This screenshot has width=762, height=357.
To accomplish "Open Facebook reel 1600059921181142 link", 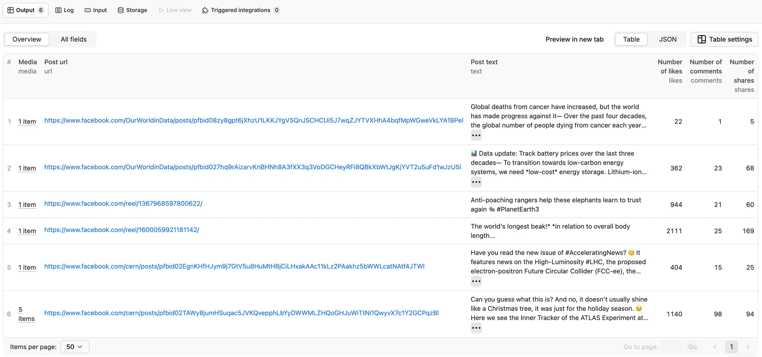I will coord(121,230).
